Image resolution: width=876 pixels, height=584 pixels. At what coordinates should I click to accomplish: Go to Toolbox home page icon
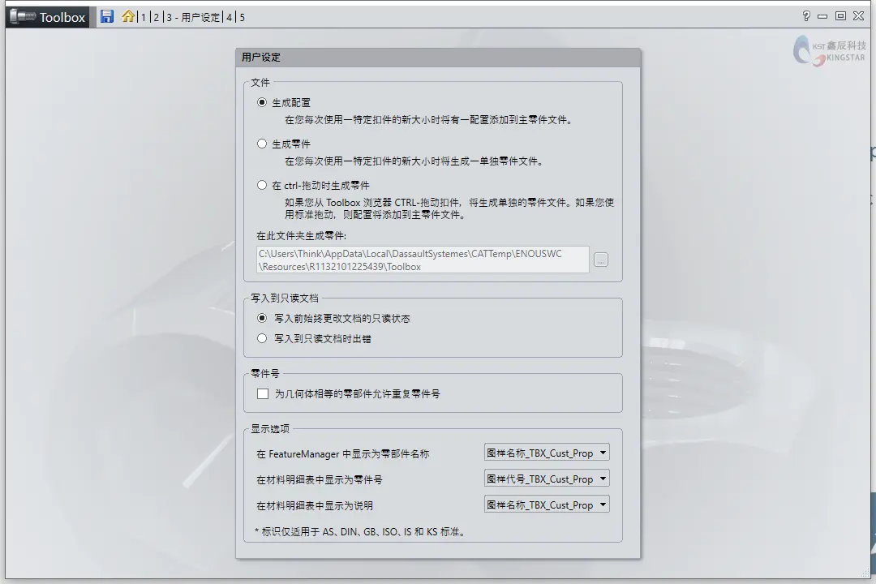128,16
